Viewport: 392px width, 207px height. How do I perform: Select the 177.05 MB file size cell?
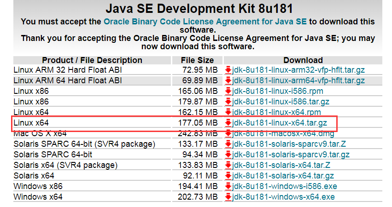(198, 123)
